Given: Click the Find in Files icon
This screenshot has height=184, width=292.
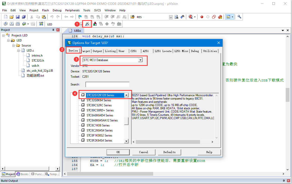Looking at the screenshot, I should (x=132, y=17).
